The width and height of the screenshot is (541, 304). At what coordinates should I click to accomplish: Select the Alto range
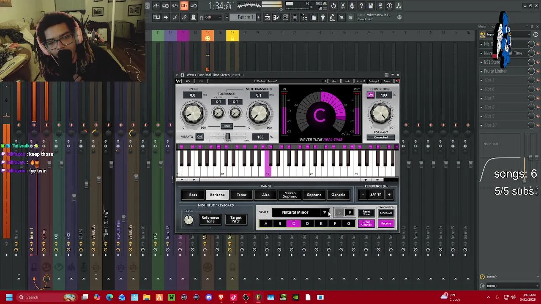(x=266, y=195)
